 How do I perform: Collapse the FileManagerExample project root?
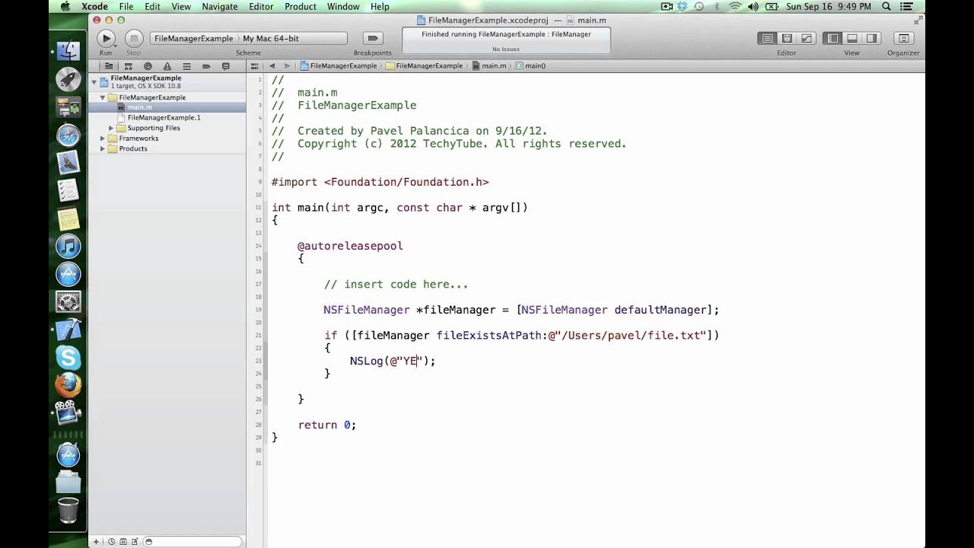(x=94, y=81)
